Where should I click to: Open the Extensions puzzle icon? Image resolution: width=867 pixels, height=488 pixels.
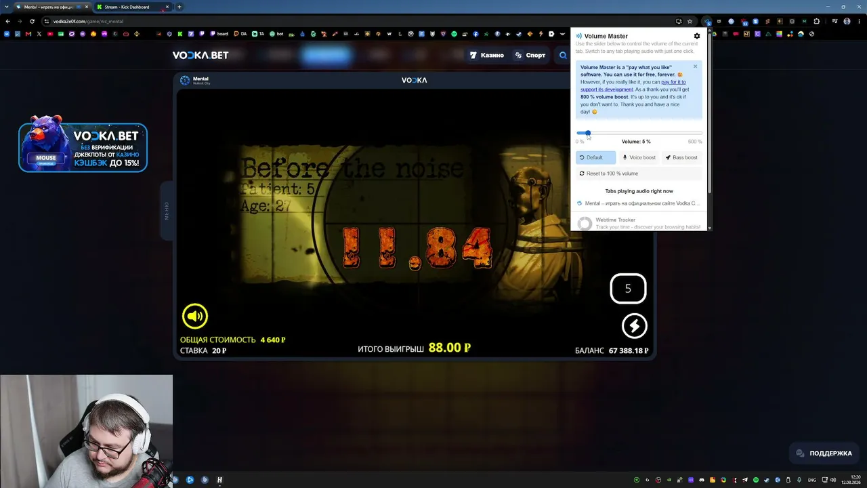coord(816,21)
